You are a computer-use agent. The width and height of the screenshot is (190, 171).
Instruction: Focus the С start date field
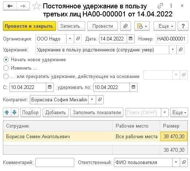28,87
